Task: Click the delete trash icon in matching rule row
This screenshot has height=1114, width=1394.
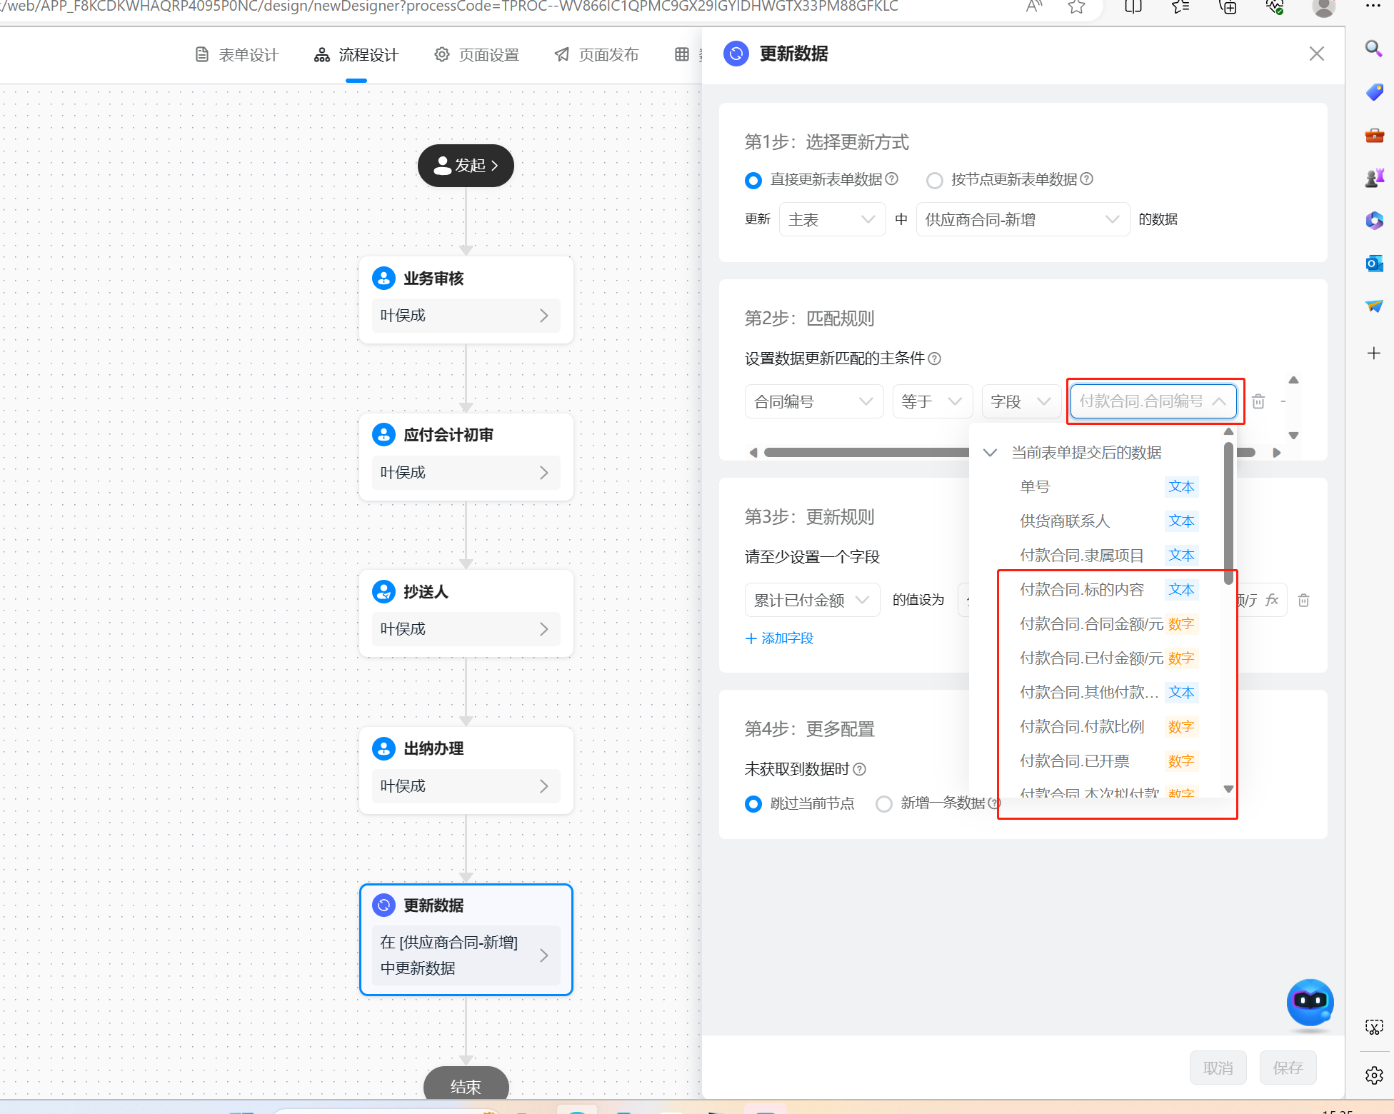Action: [1258, 401]
